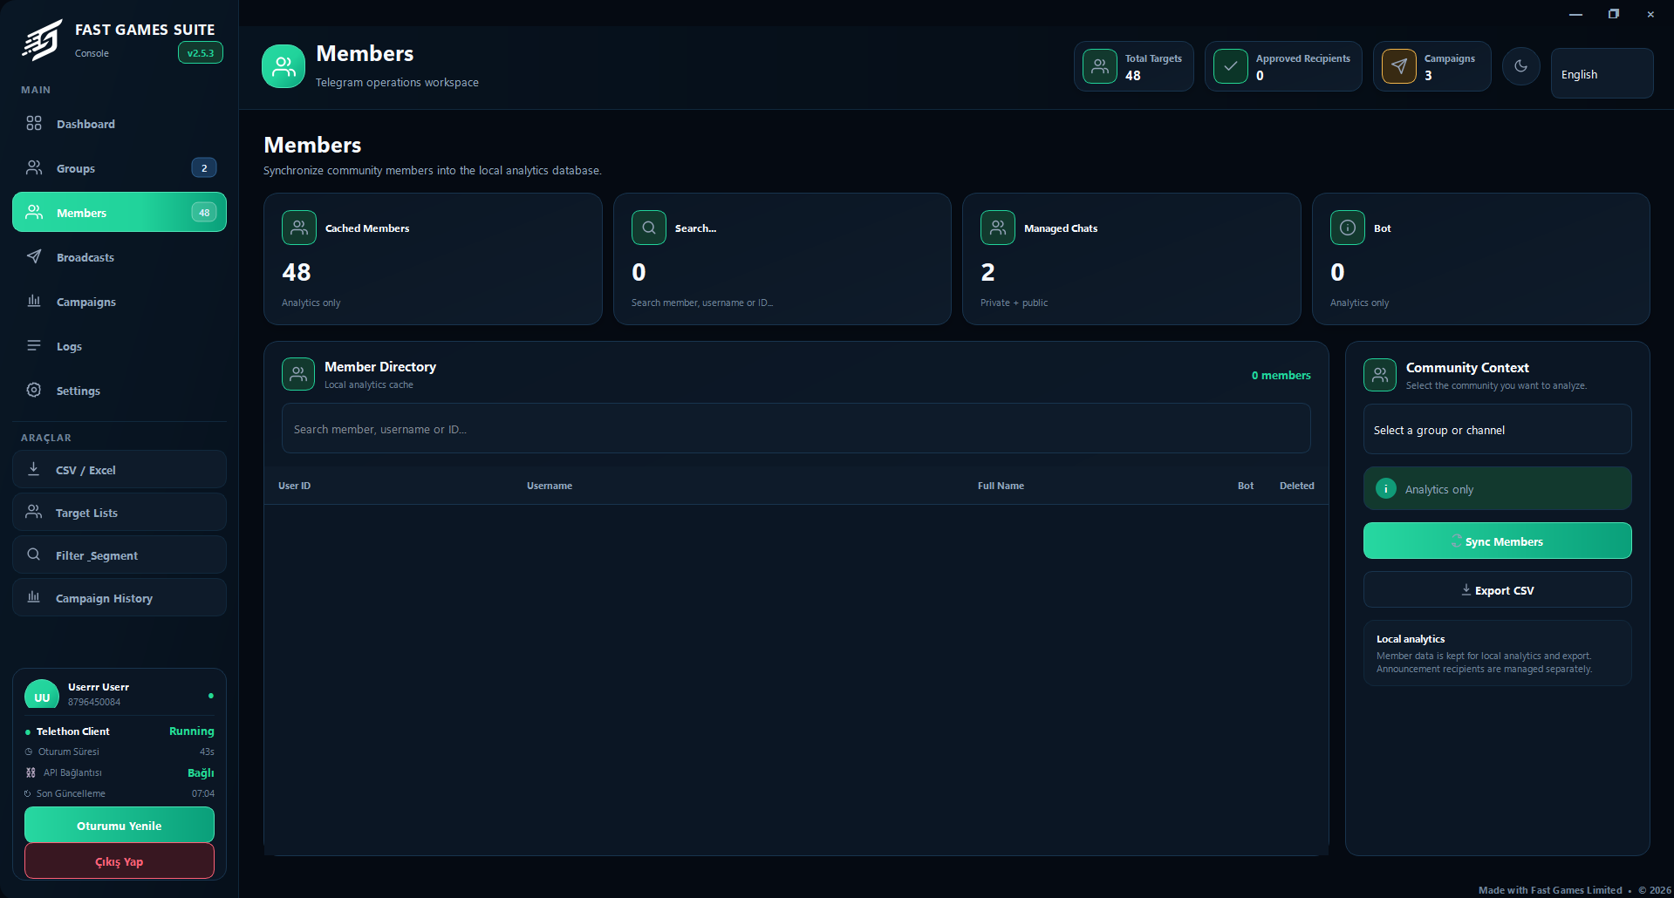Open the English language dropdown
Screen dimensions: 1674x898
[1602, 74]
